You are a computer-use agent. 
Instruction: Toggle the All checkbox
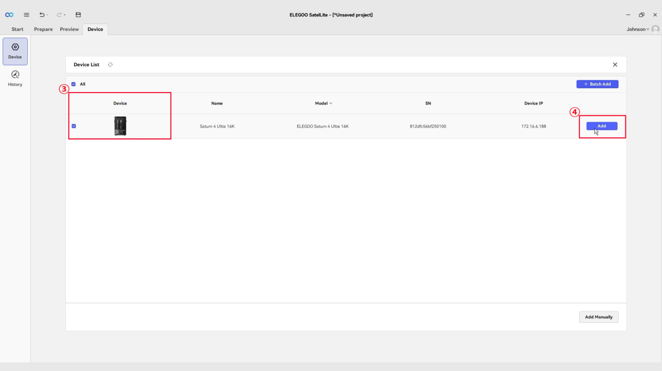[73, 84]
